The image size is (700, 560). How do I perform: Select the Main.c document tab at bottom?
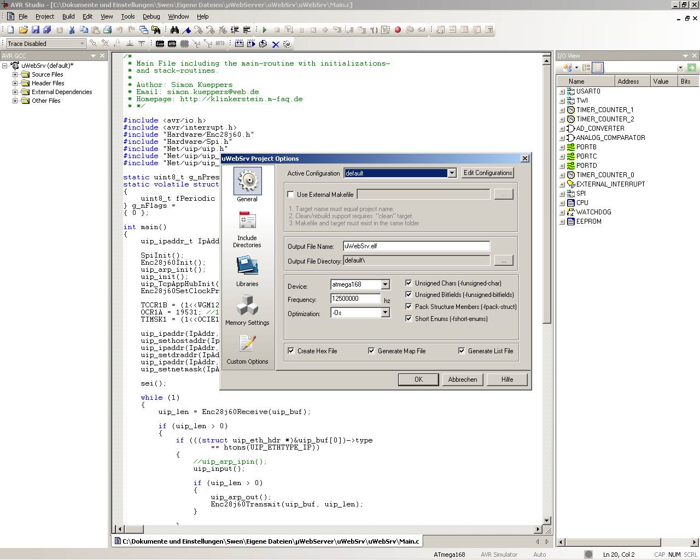(267, 541)
